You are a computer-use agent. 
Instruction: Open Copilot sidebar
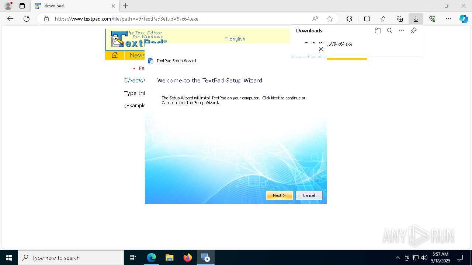point(464,19)
